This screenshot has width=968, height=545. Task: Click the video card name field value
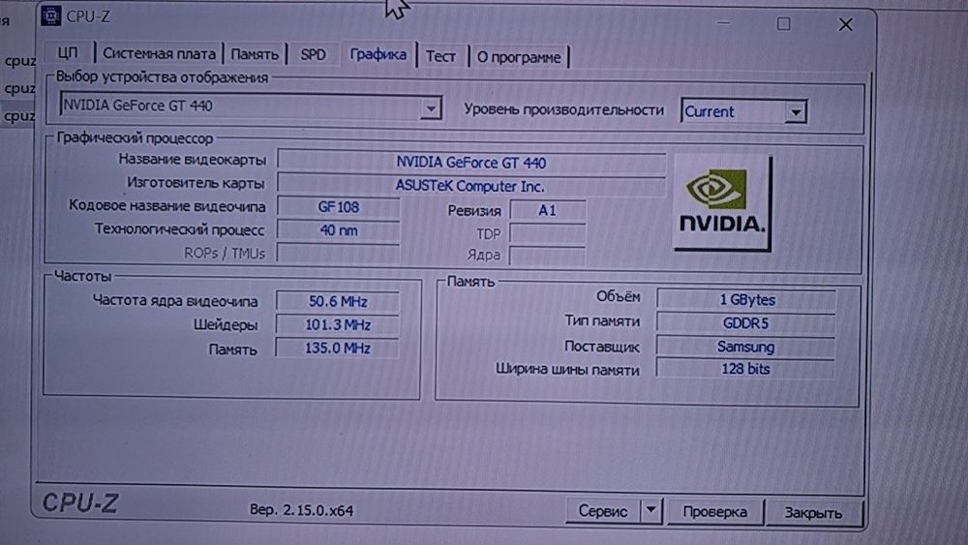coord(471,163)
